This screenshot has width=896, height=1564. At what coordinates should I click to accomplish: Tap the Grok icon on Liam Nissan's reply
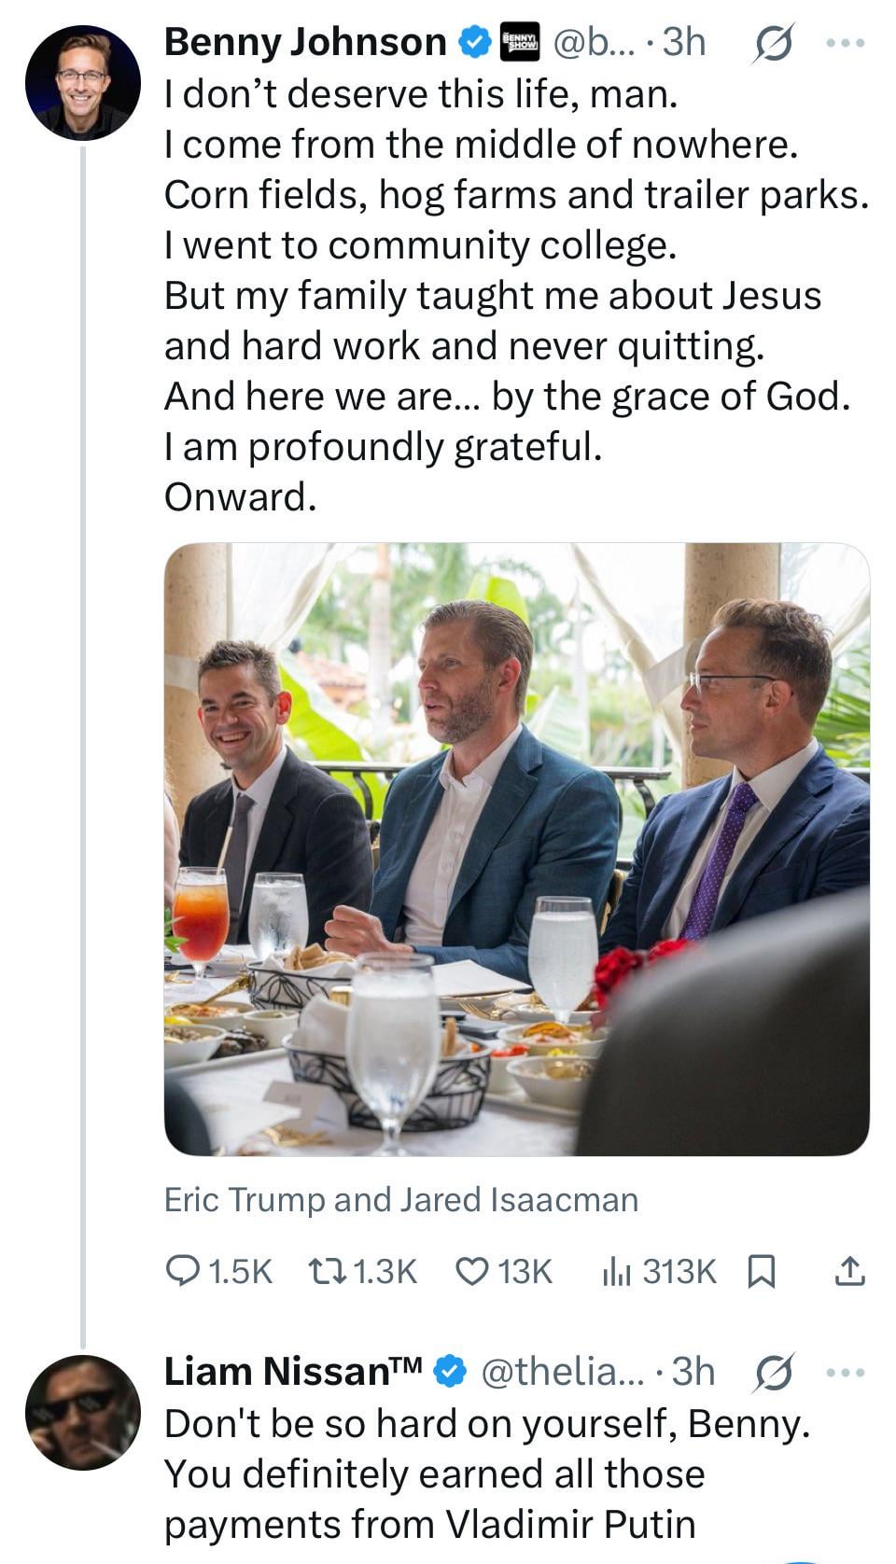pyautogui.click(x=772, y=1372)
